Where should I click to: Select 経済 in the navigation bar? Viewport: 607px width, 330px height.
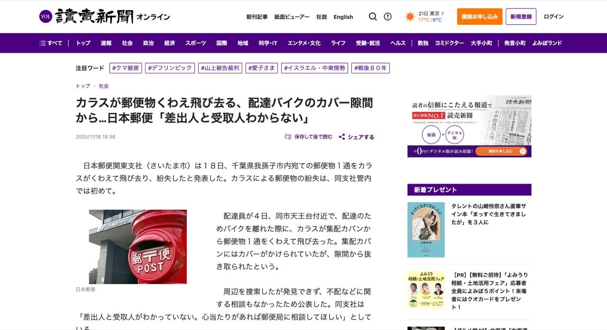click(170, 43)
